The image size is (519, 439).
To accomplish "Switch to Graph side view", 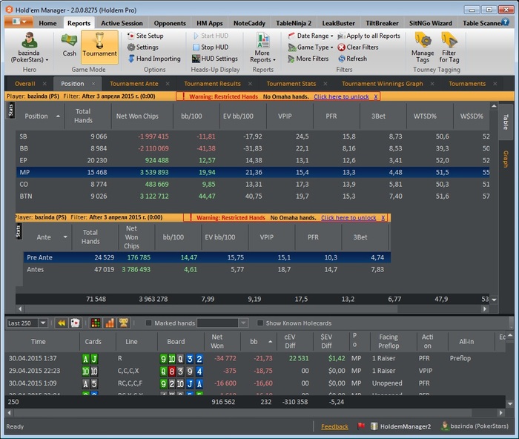I will (506, 159).
